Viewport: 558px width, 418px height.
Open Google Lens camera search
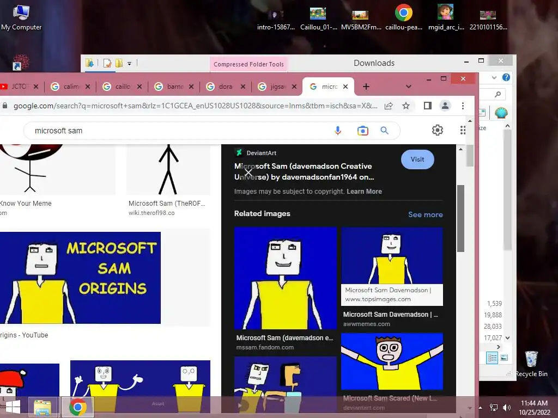point(362,131)
